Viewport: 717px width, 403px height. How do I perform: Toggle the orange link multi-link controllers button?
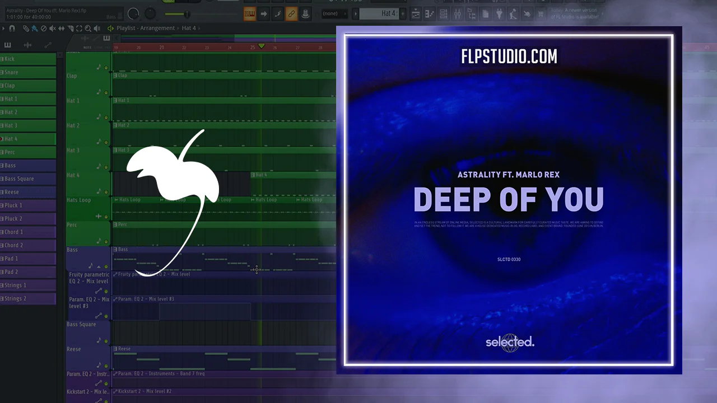pyautogui.click(x=291, y=14)
